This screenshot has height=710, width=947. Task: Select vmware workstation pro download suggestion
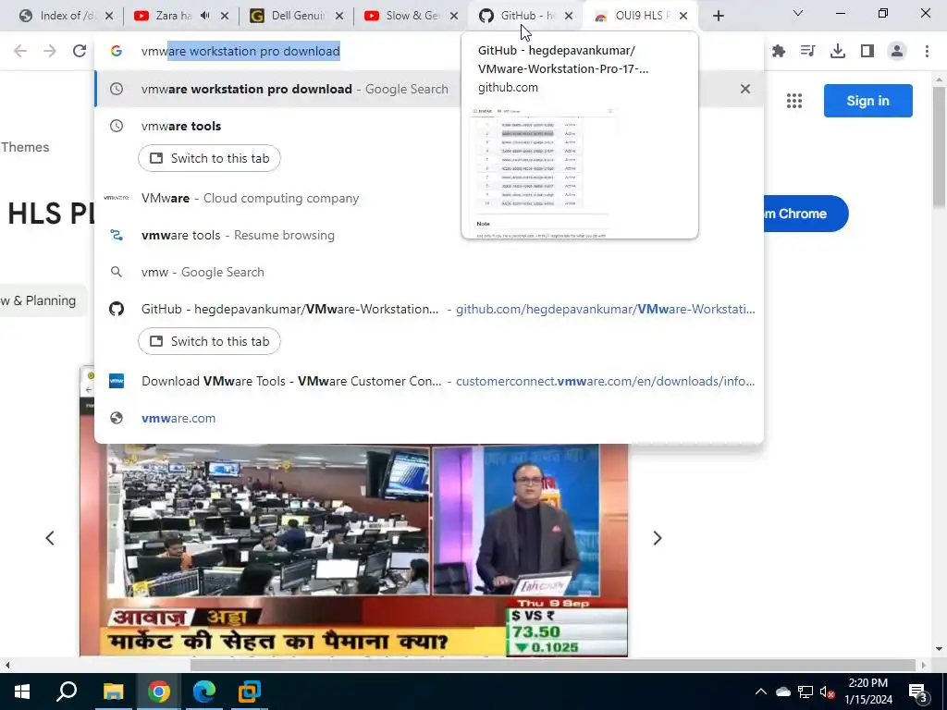click(429, 89)
